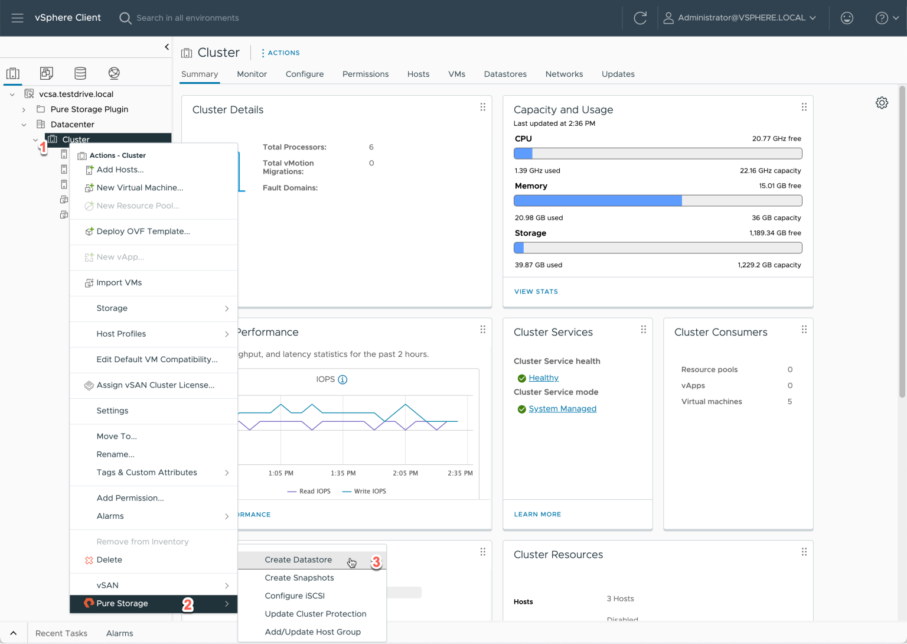Image resolution: width=907 pixels, height=644 pixels.
Task: Open the Networking inventory view icon
Action: [x=114, y=73]
